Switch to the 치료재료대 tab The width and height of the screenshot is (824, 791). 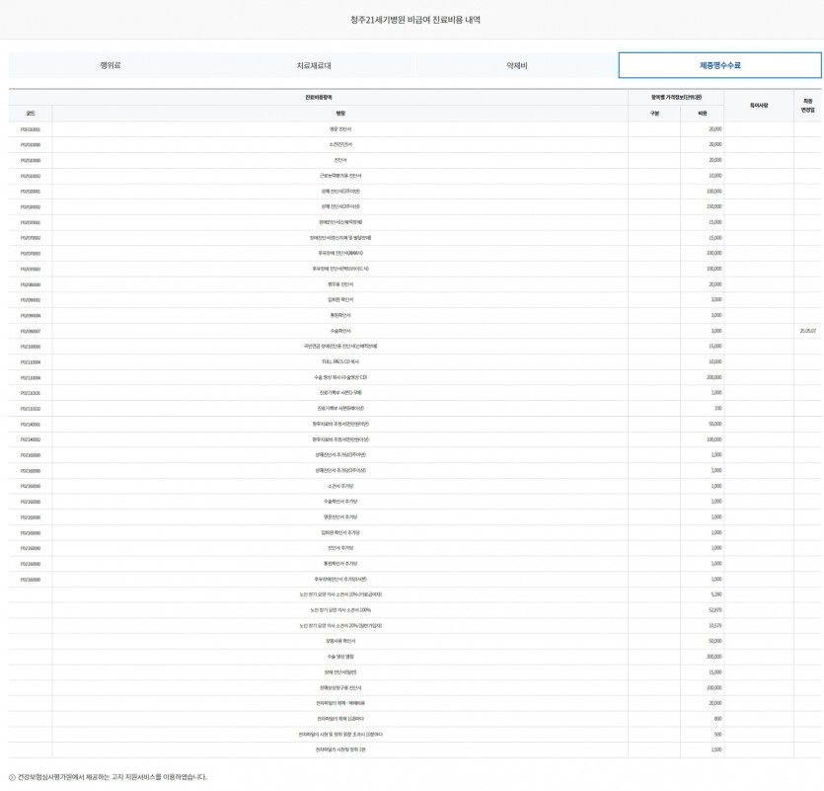[314, 65]
